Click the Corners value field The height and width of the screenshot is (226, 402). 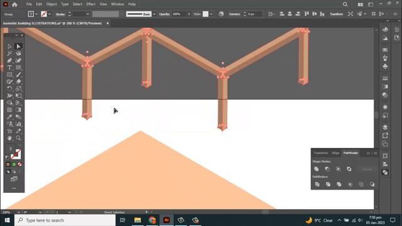(x=254, y=14)
